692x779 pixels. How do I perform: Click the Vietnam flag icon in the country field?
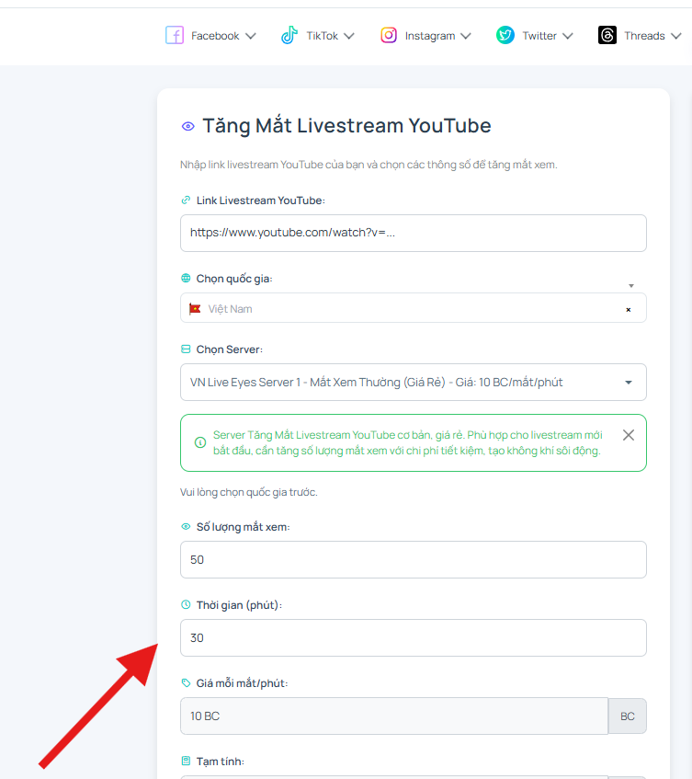click(x=195, y=309)
